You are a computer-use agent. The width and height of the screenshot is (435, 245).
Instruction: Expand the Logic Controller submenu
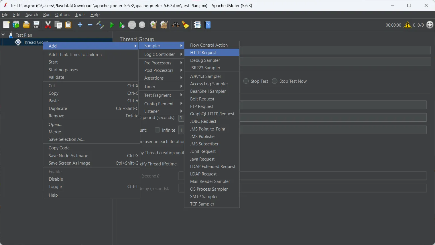click(x=161, y=54)
